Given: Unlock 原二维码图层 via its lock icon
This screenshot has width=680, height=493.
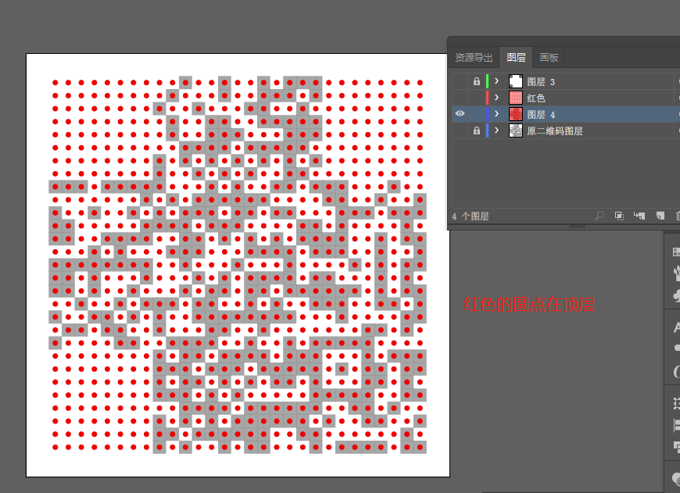Looking at the screenshot, I should [x=477, y=130].
